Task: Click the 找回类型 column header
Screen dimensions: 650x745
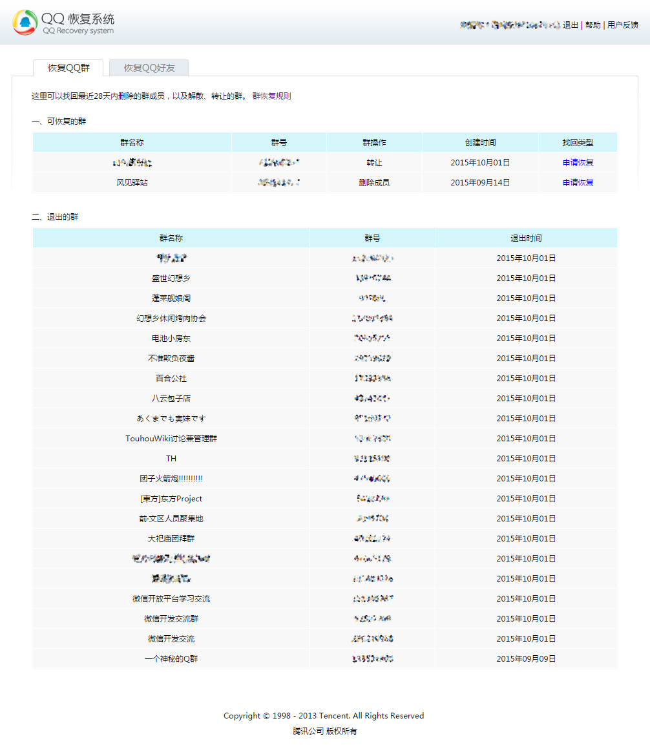Action: pos(578,143)
